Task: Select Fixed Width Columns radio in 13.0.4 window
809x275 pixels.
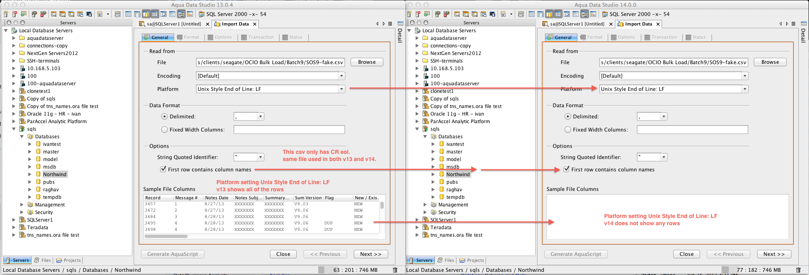Action: [x=165, y=130]
